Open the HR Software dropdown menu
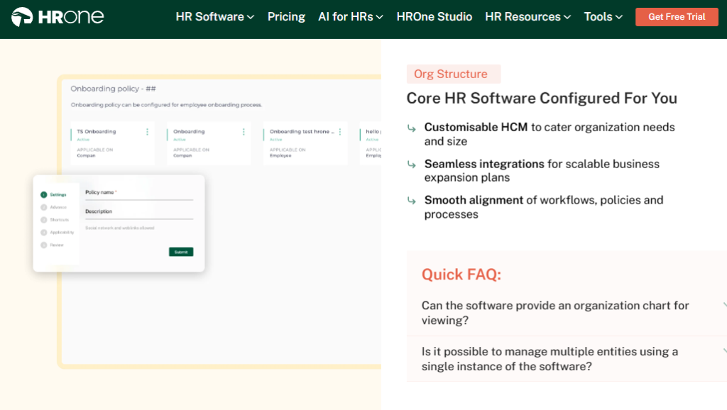Image resolution: width=727 pixels, height=410 pixels. 214,17
